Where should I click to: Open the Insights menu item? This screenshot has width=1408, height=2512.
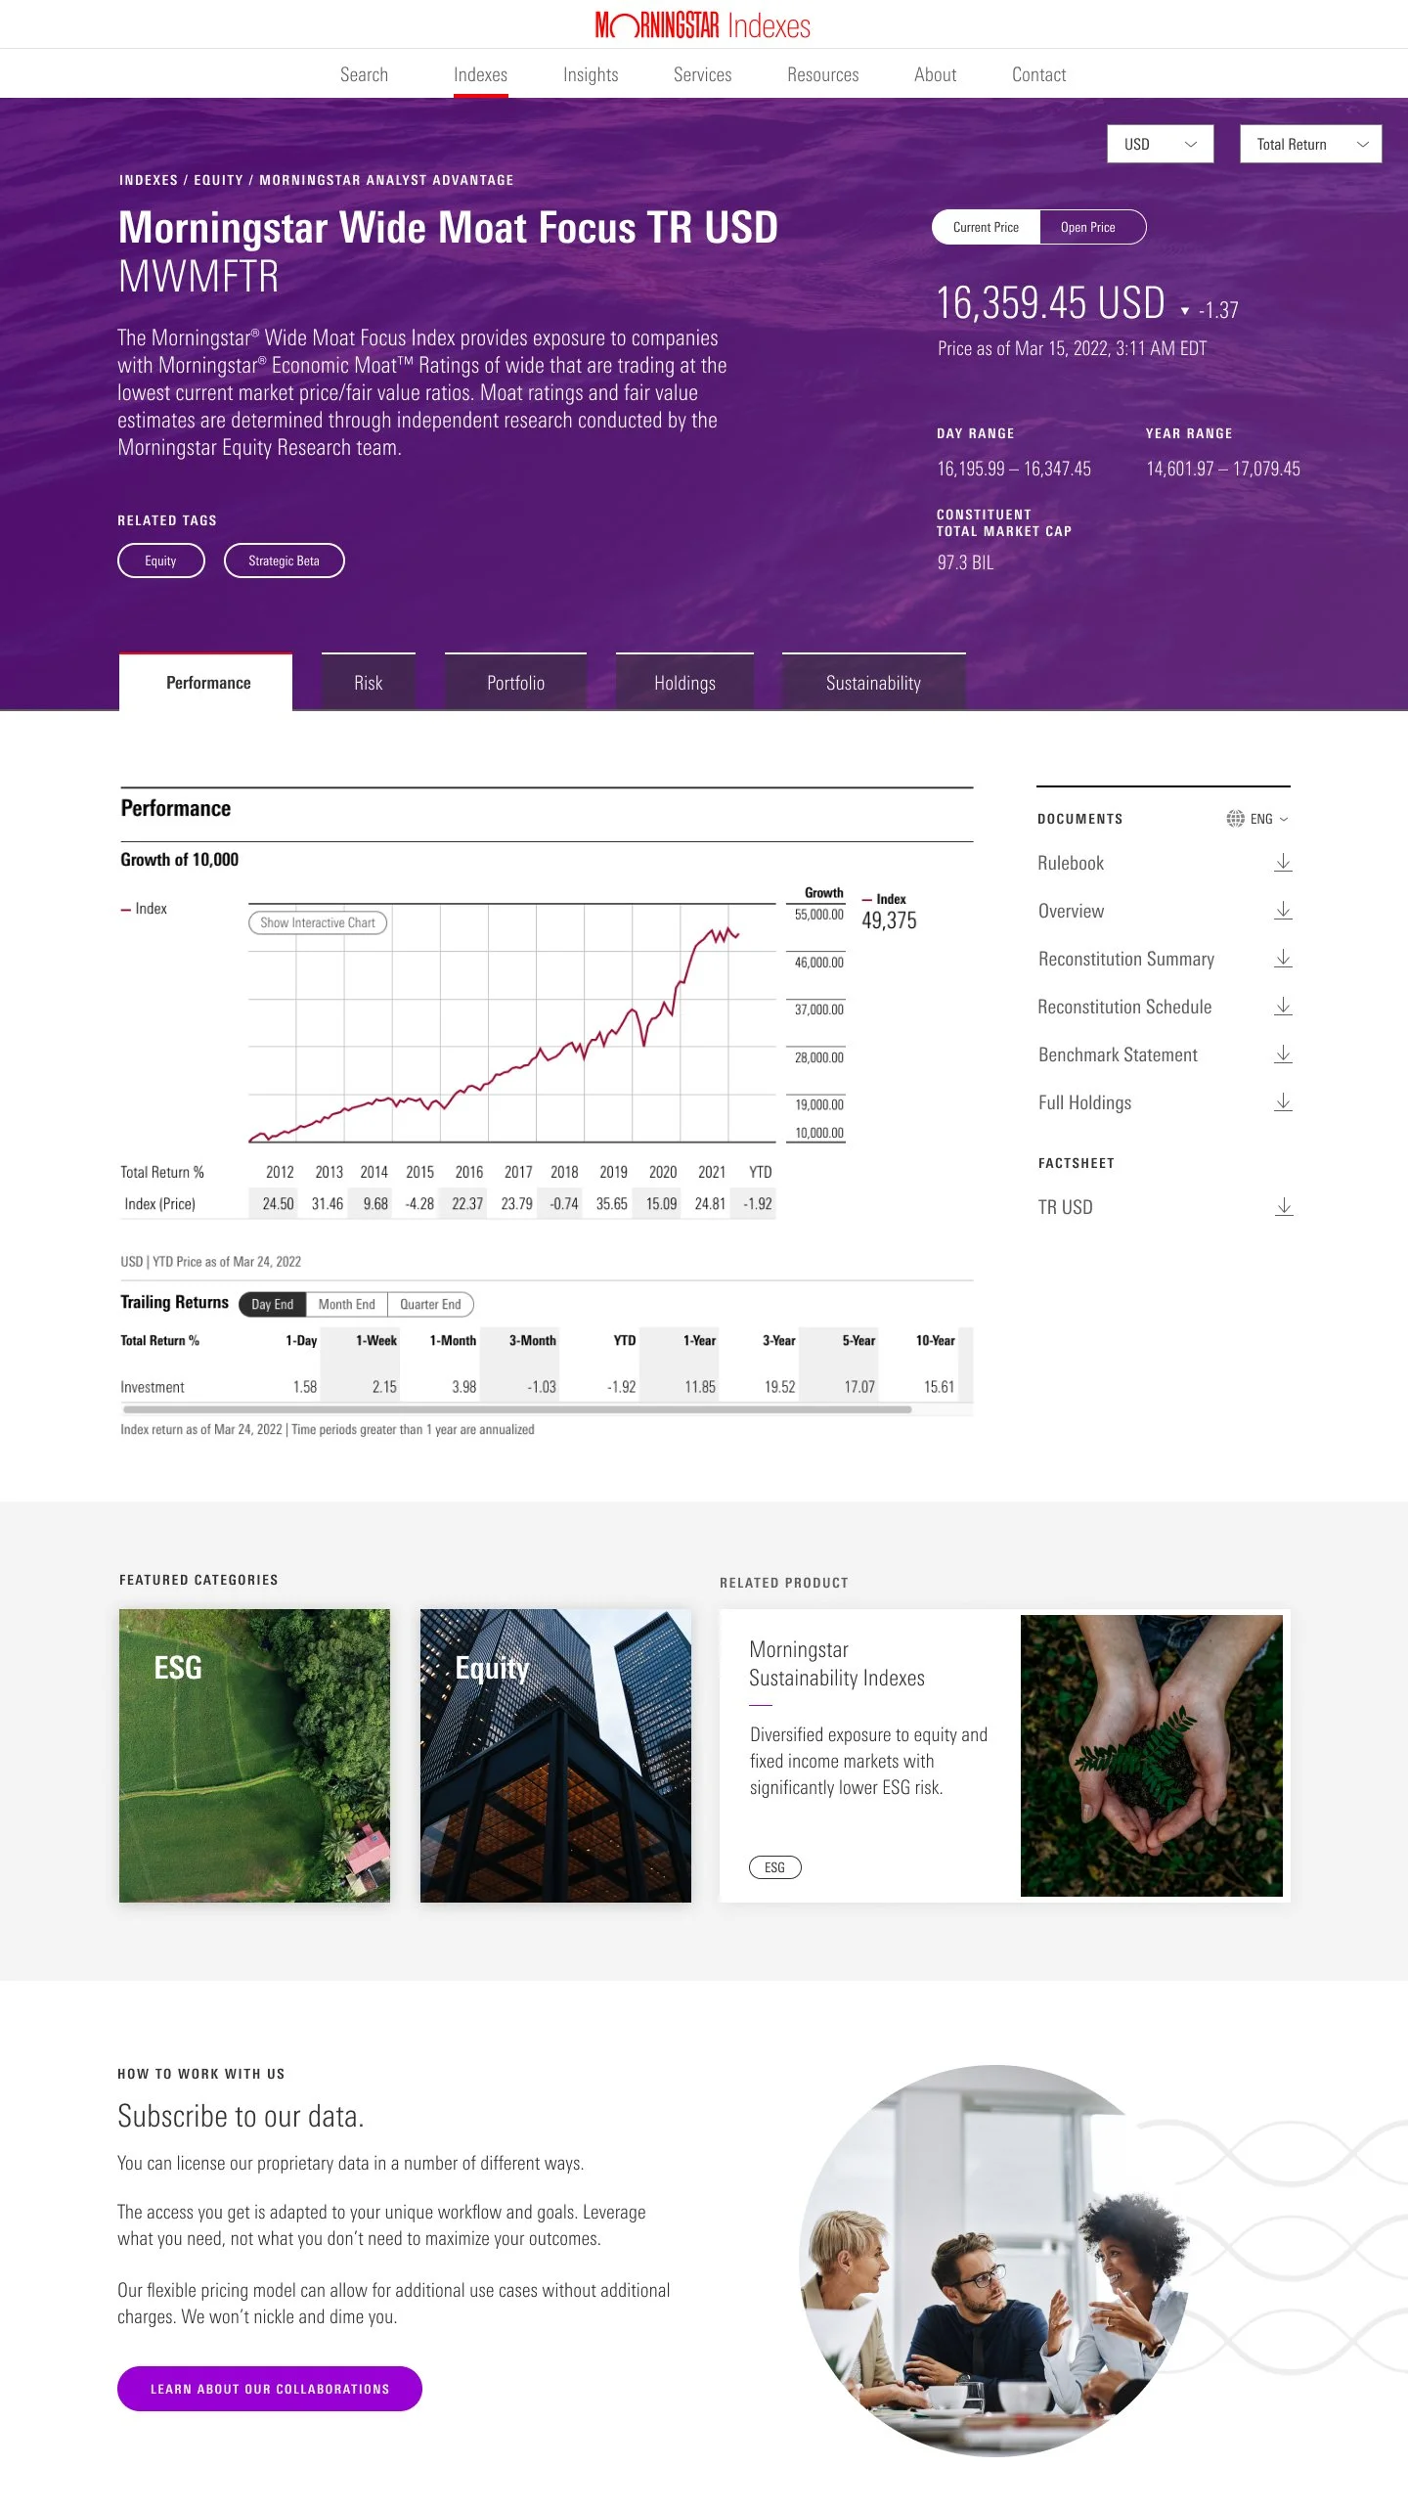tap(591, 74)
